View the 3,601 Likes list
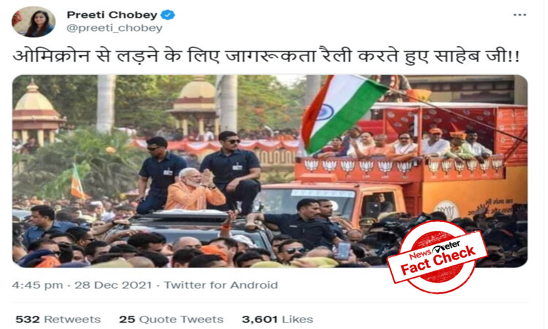The image size is (548, 329). pyautogui.click(x=277, y=319)
